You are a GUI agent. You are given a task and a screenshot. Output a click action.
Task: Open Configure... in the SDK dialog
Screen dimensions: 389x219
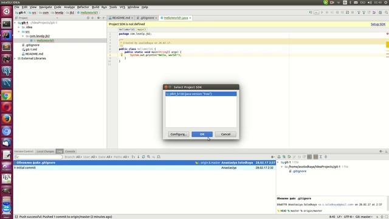(178, 134)
